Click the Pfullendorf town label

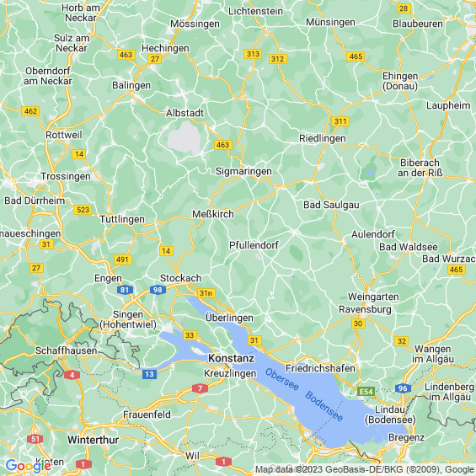tap(254, 245)
